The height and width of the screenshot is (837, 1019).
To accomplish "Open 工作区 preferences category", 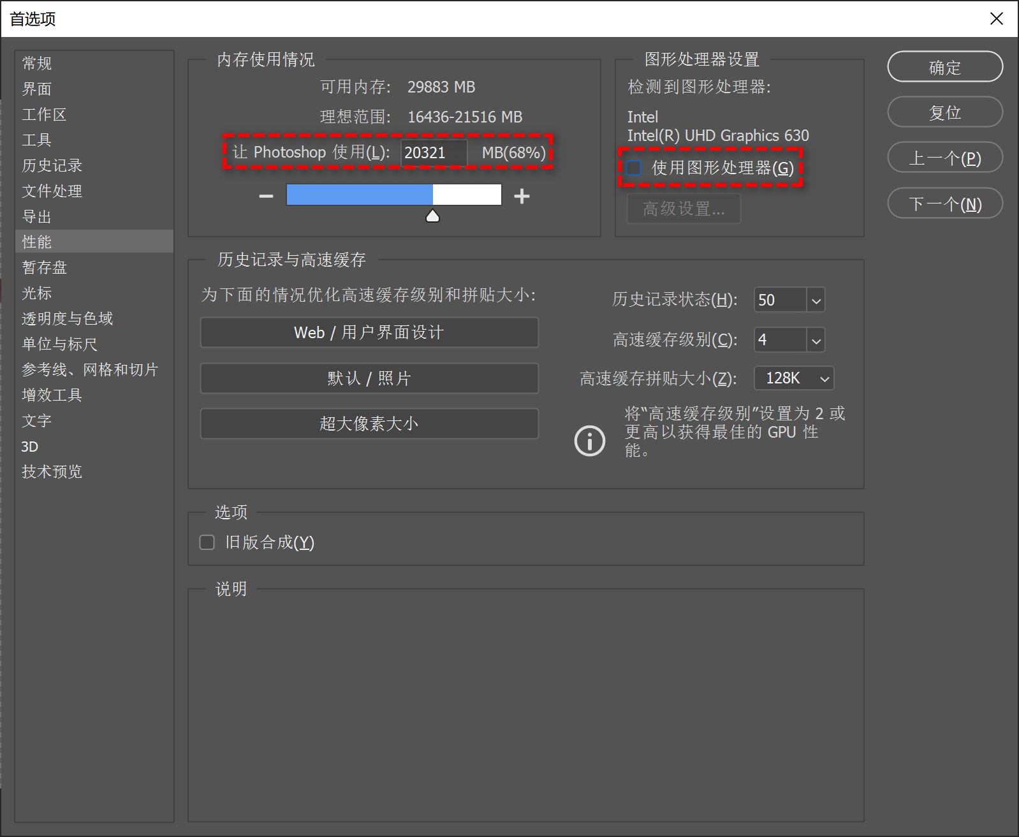I will pyautogui.click(x=94, y=114).
